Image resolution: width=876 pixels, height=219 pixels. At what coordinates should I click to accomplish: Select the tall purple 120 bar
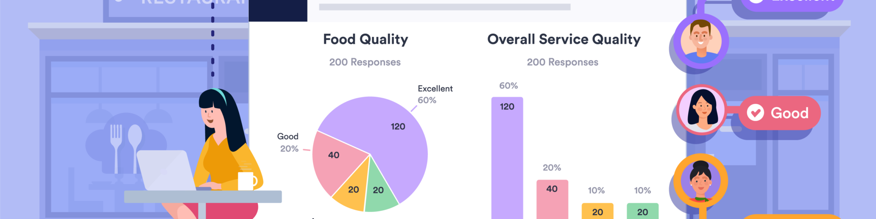pos(507,158)
